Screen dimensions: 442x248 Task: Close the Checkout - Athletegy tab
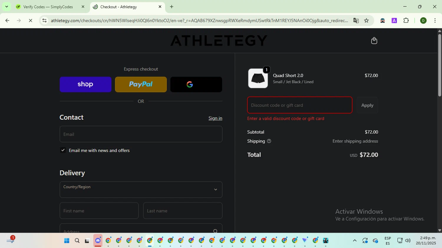pyautogui.click(x=160, y=7)
